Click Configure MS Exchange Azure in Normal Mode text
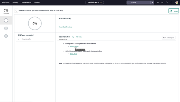Viewport: 180px width, 102px height. (80, 43)
